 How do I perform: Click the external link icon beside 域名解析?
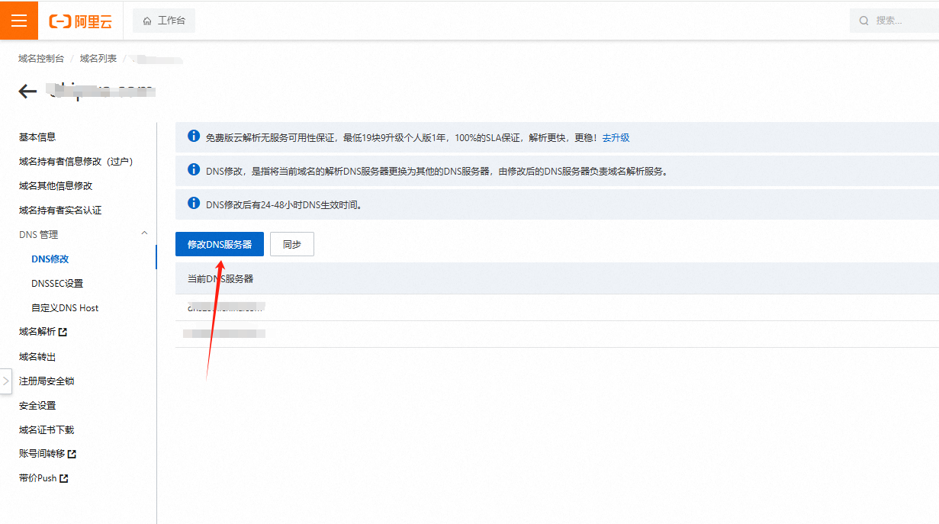click(63, 332)
